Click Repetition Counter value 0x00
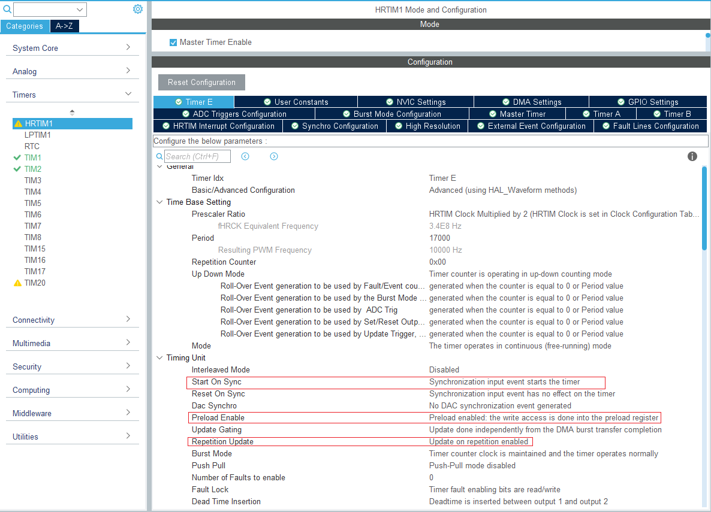This screenshot has width=711, height=512. coord(438,262)
